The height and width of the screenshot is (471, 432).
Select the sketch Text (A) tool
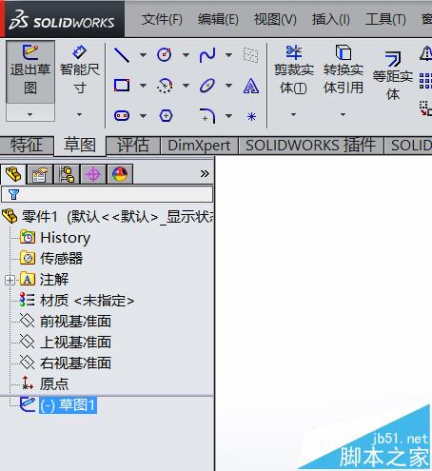coord(251,86)
